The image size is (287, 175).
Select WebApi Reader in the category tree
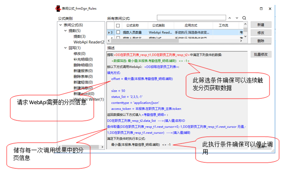pyautogui.click(x=89, y=42)
